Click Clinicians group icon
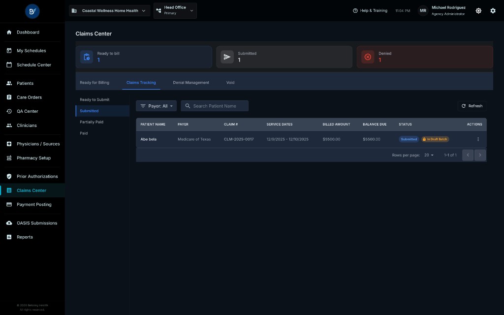This screenshot has height=315, width=504. (9, 126)
